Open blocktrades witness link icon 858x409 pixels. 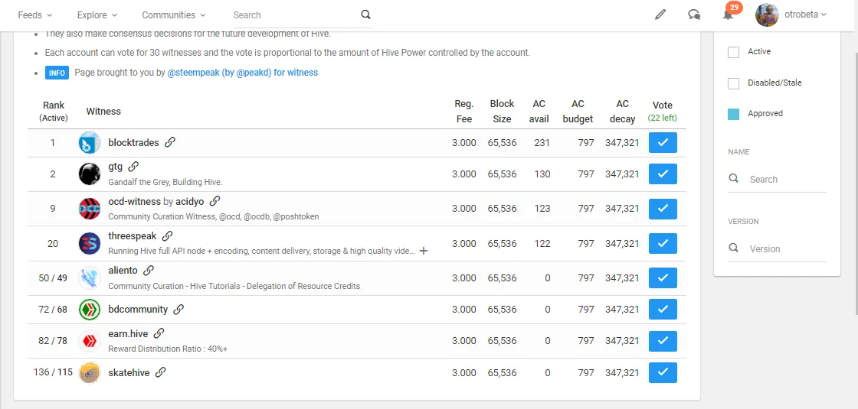click(169, 142)
